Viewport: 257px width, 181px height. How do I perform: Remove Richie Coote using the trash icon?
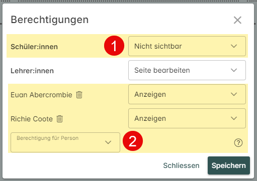[x=60, y=119]
